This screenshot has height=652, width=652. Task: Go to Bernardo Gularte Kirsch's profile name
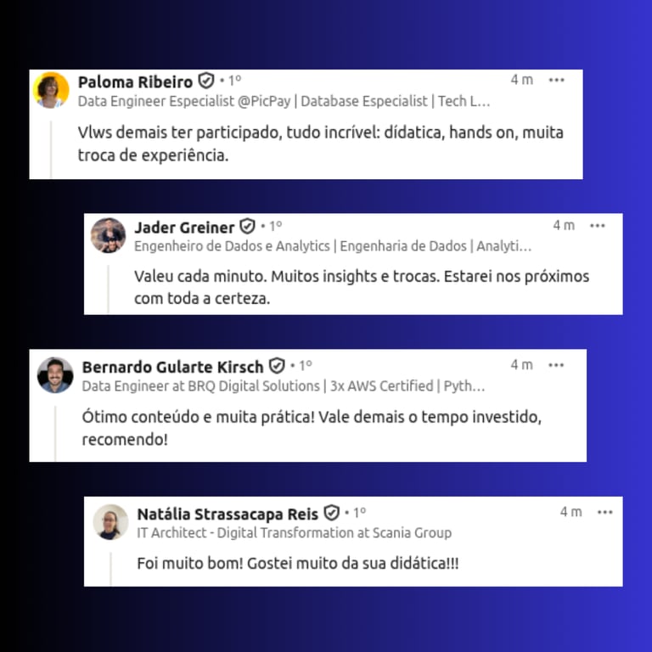(x=172, y=367)
